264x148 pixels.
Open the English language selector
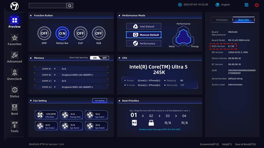225,5
